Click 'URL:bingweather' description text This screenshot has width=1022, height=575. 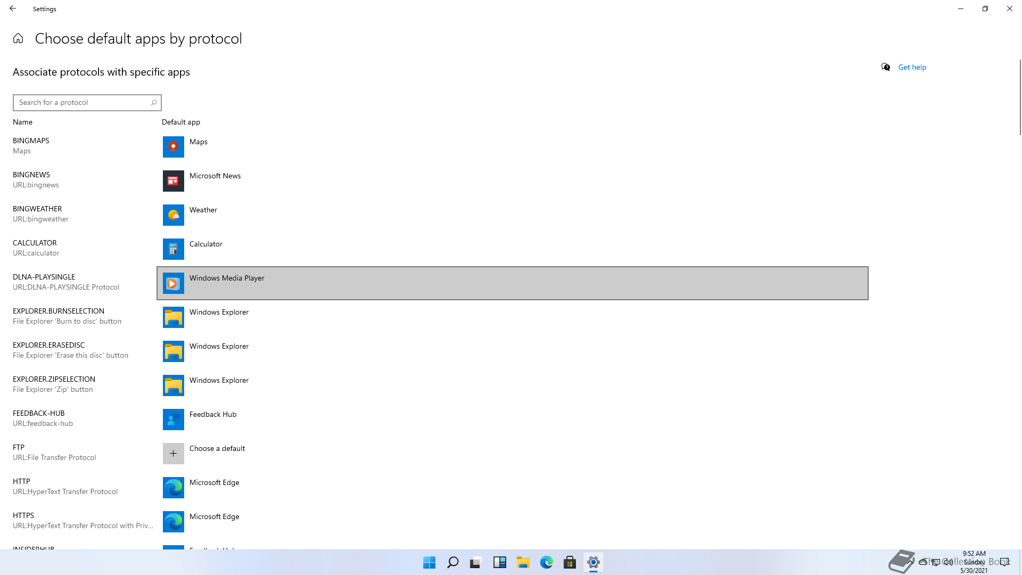tap(40, 219)
